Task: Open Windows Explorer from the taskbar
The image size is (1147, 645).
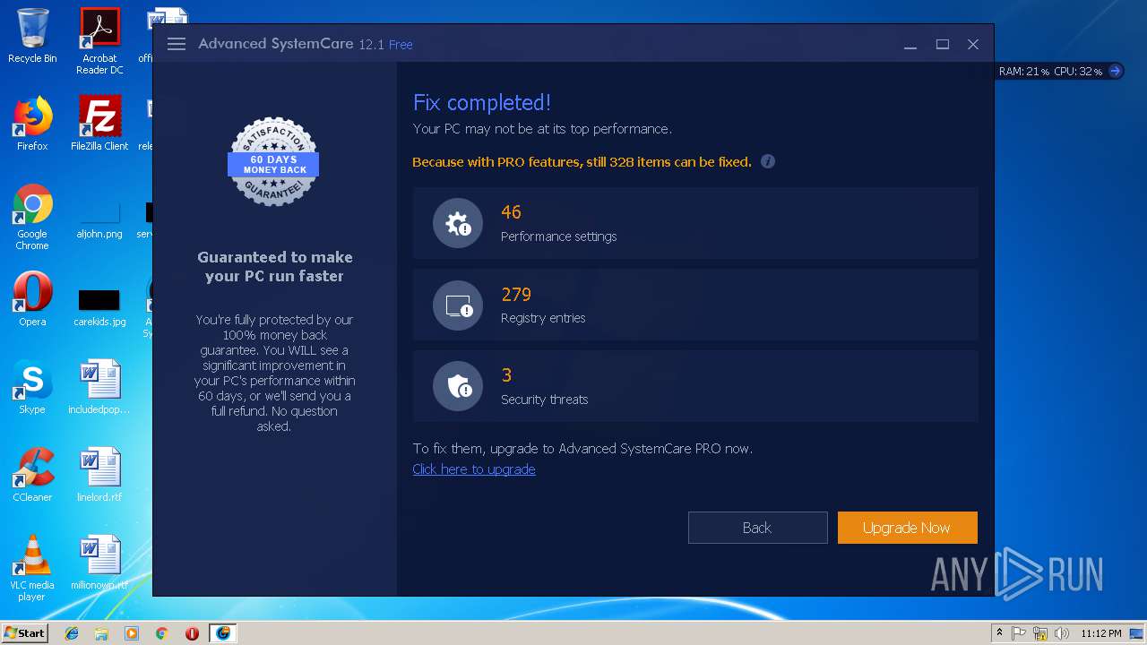Action: pyautogui.click(x=101, y=633)
